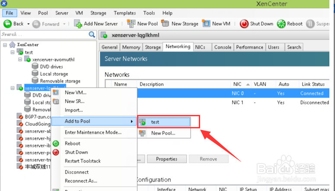The height and width of the screenshot is (191, 335).
Task: Open the Tools menu
Action: click(149, 13)
